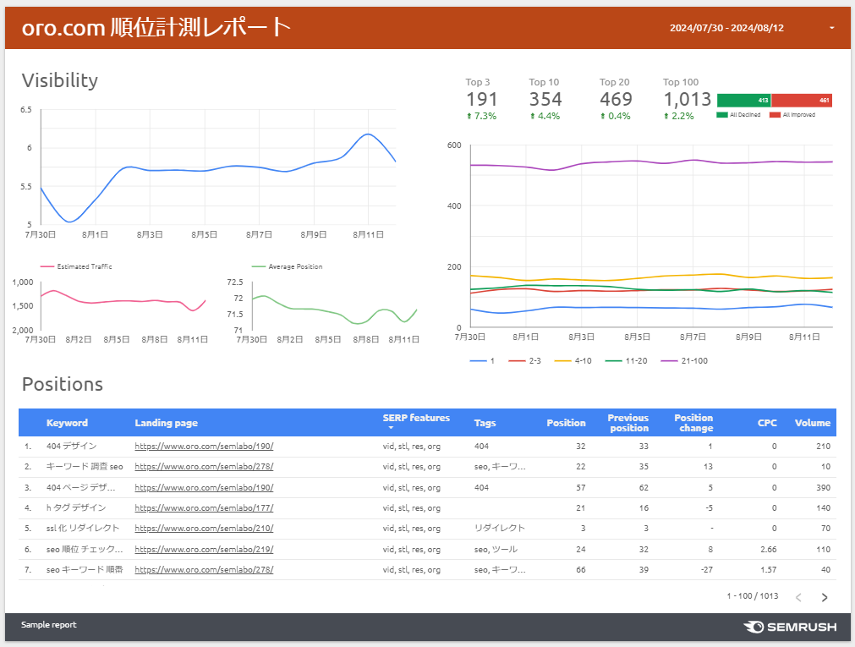This screenshot has height=647, width=855.
Task: Click the All Declined legend swatch
Action: coord(722,114)
